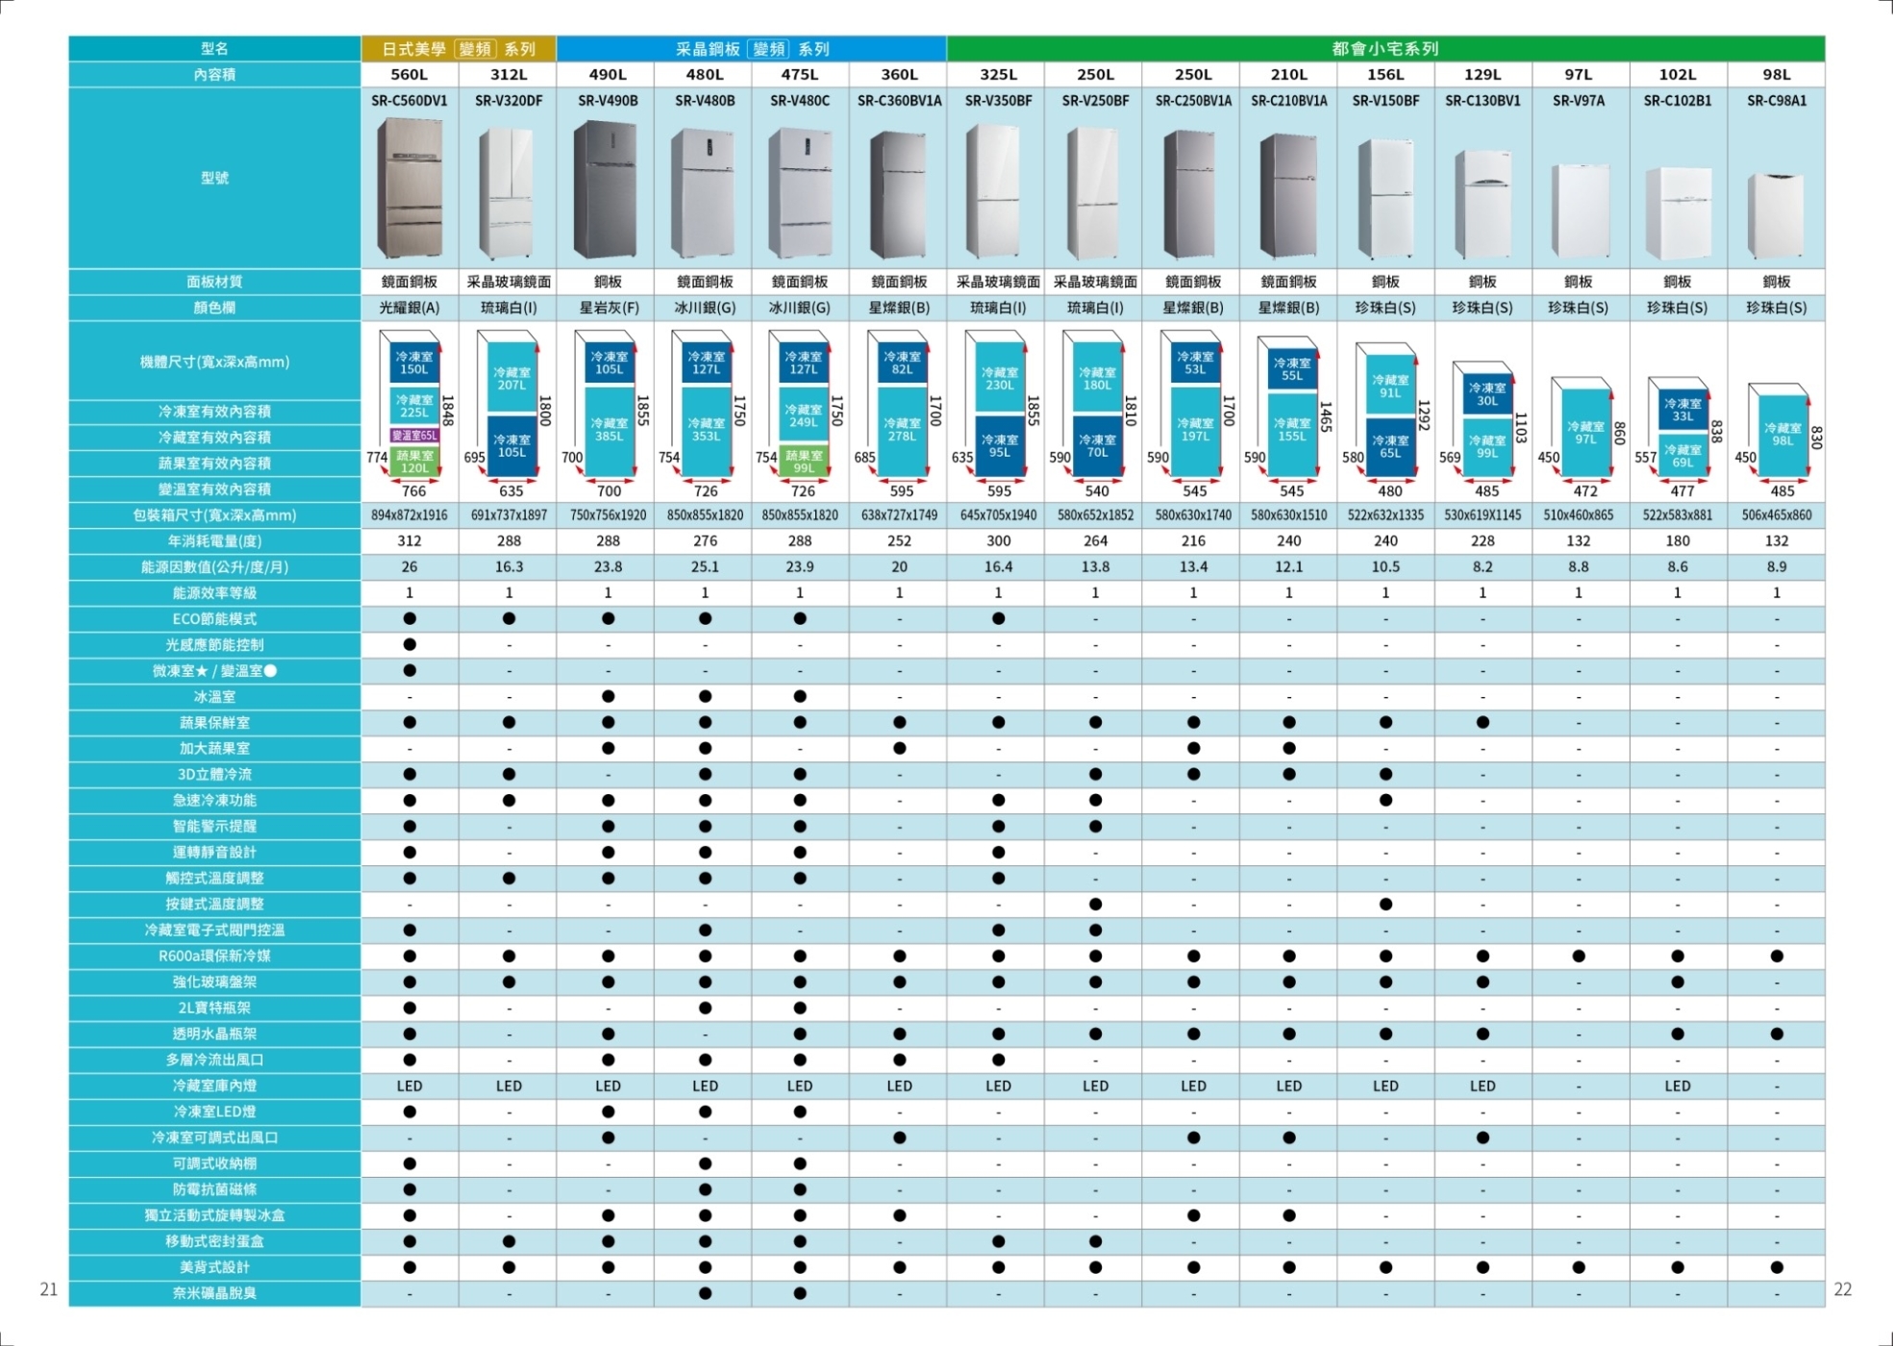
Task: Click the SR-C102B1 model label
Action: click(1677, 101)
